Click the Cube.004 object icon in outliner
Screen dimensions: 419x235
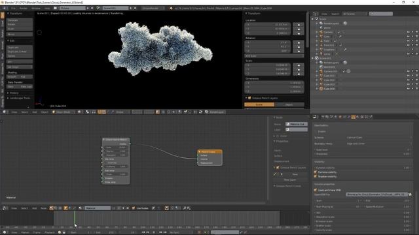tap(321, 89)
